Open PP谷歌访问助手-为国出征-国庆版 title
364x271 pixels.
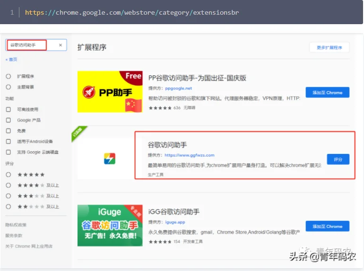point(197,78)
